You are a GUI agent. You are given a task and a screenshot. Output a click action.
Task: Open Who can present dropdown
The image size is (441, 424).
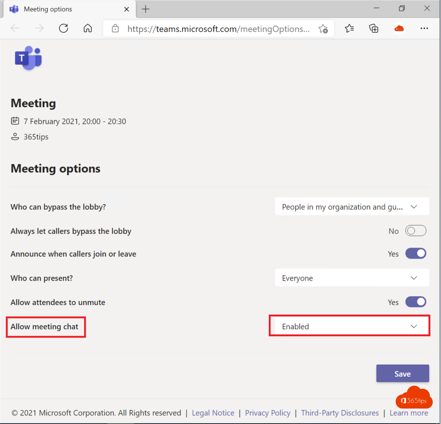tap(352, 278)
